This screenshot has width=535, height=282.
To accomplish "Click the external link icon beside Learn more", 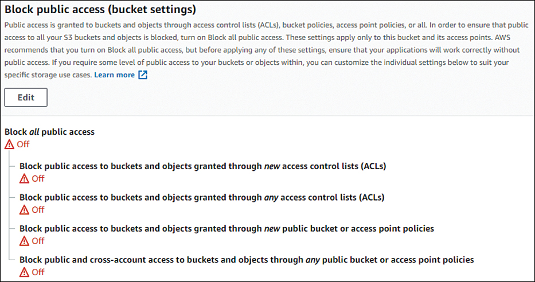I will [143, 75].
